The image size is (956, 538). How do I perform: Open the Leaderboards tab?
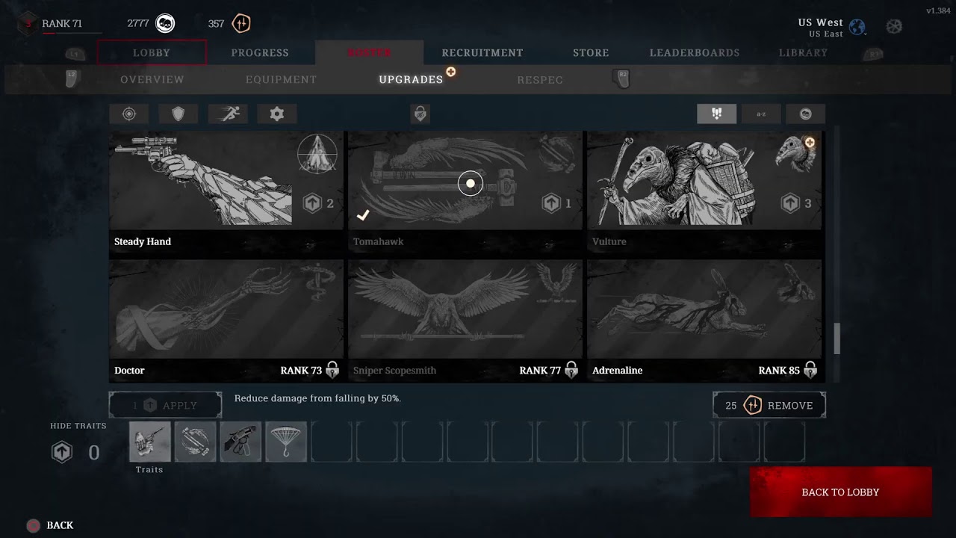[695, 52]
